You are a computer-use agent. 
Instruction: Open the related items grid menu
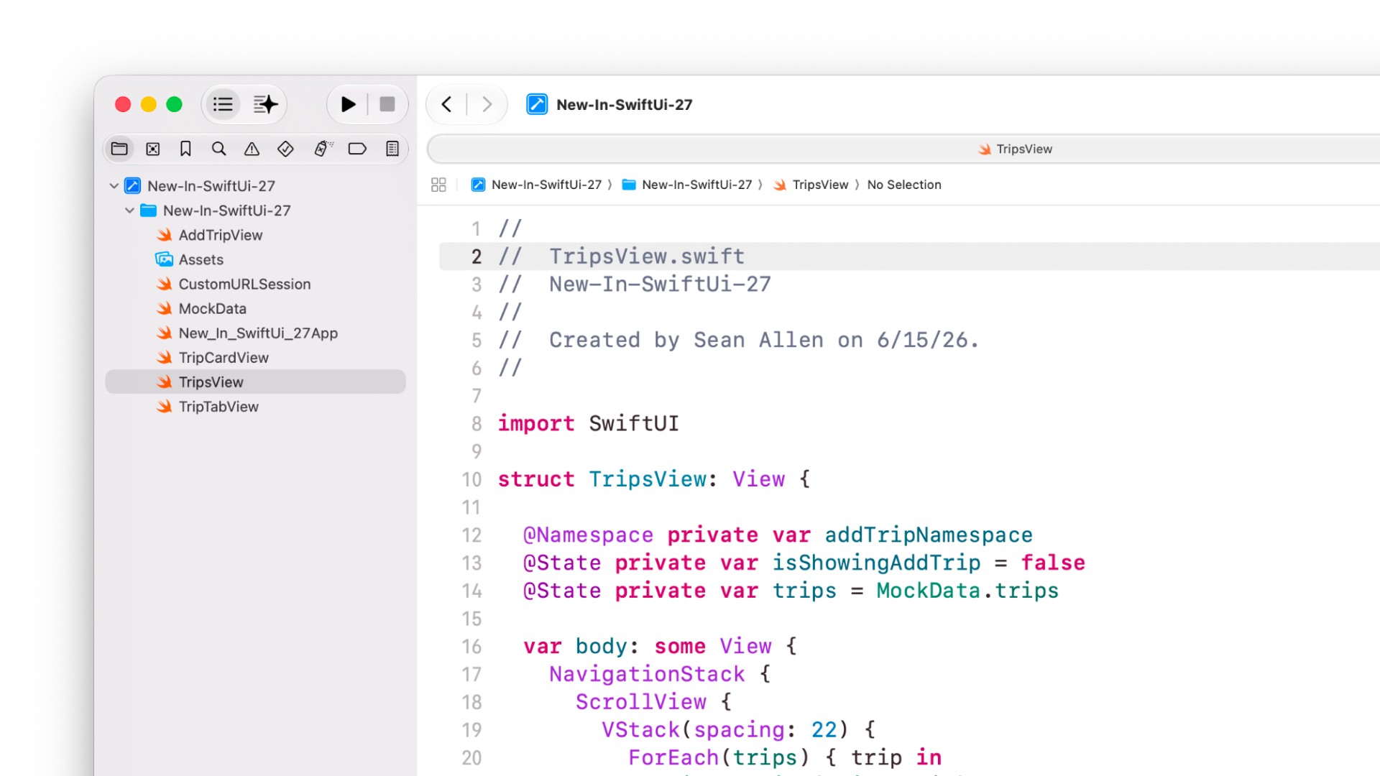click(438, 185)
